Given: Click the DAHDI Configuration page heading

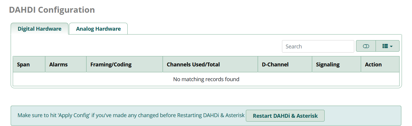Looking at the screenshot, I should tap(52, 10).
